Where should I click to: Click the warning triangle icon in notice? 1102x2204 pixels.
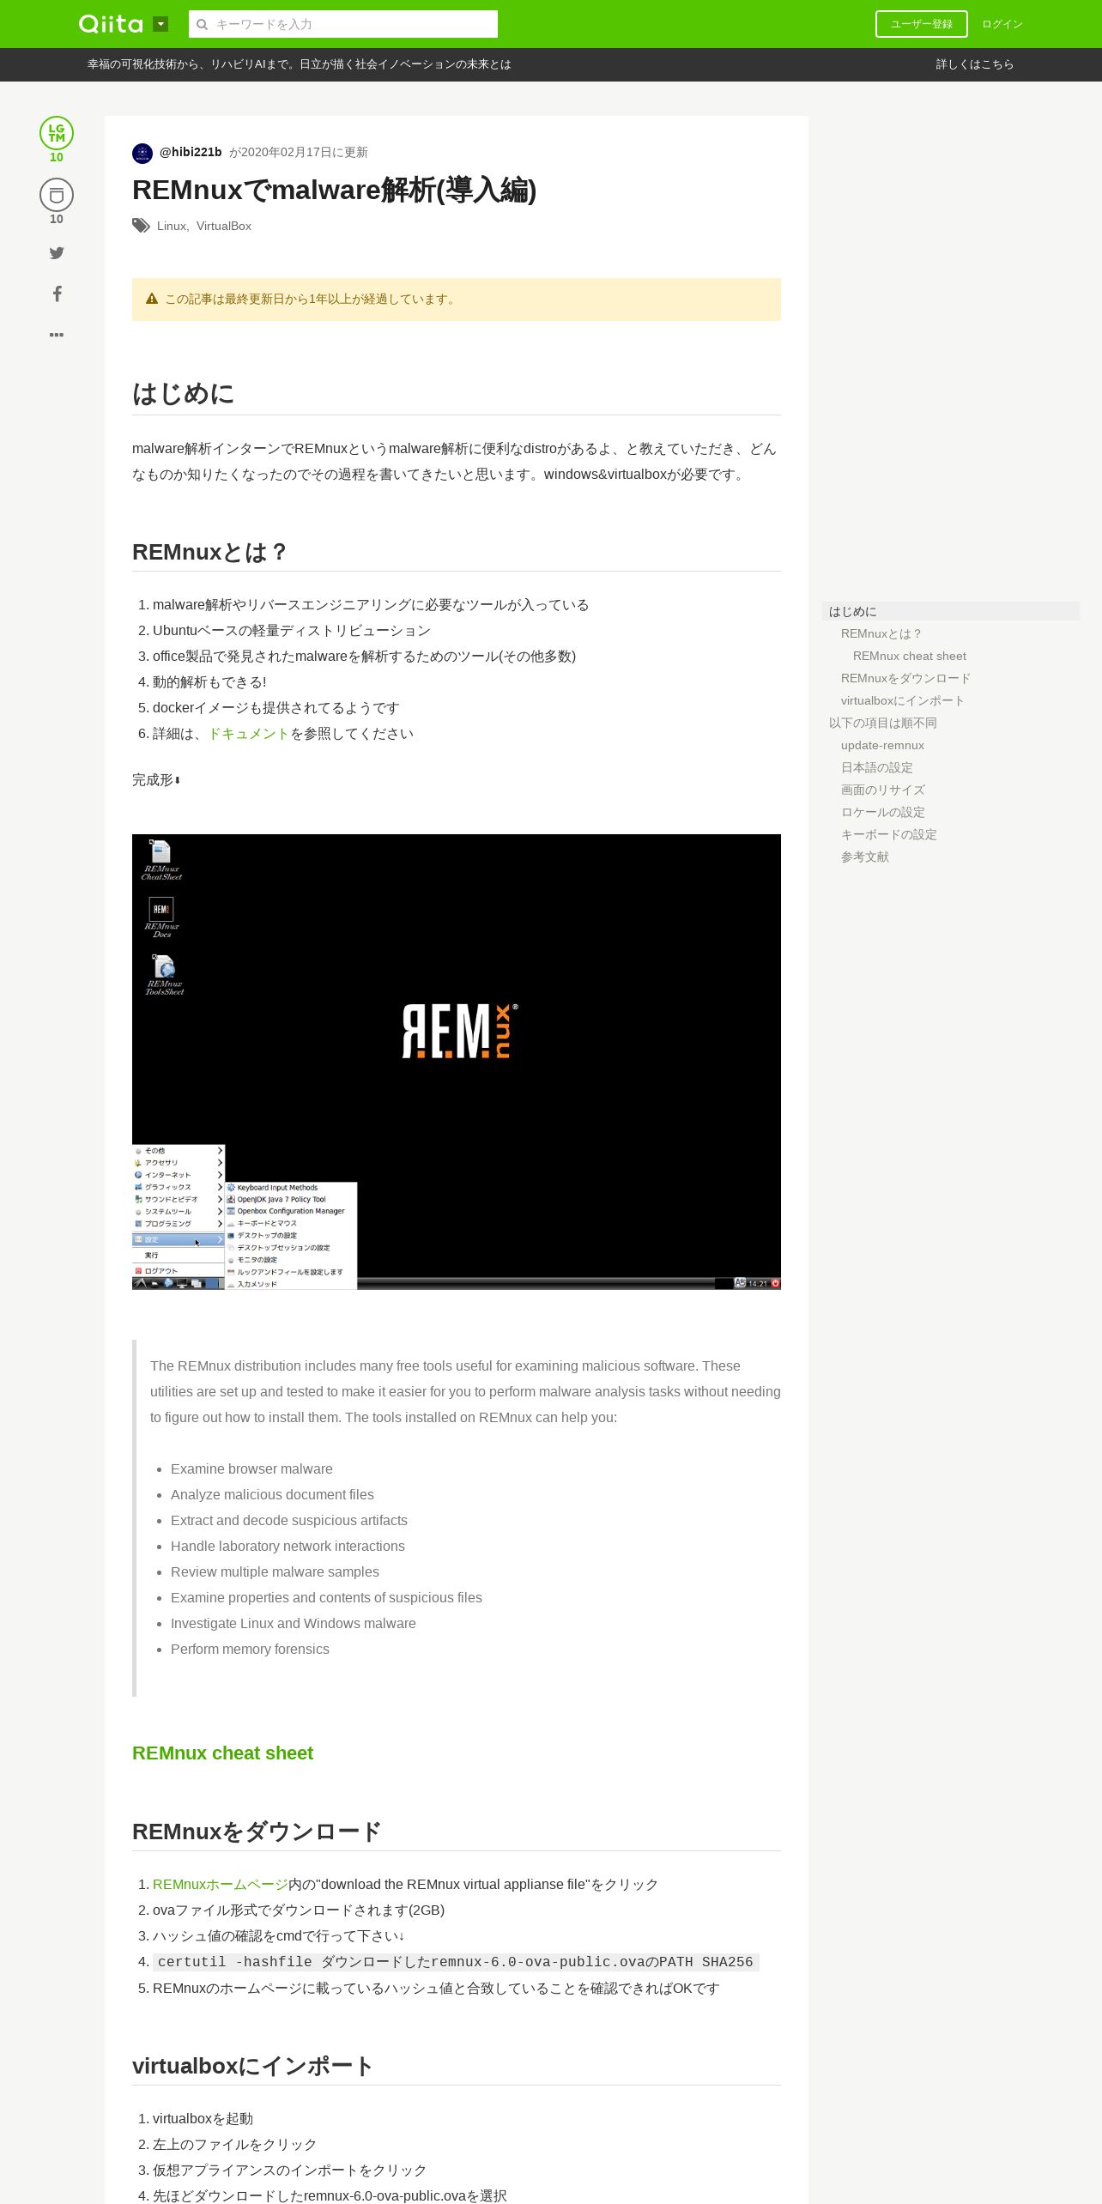pyautogui.click(x=152, y=299)
